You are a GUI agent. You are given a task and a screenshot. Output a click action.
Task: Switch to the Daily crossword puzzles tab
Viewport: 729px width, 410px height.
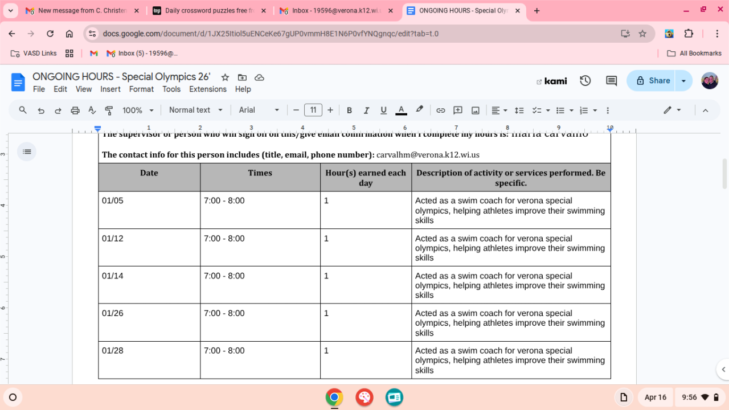point(209,11)
